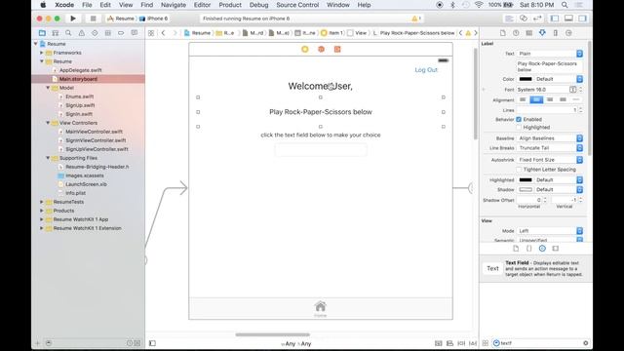This screenshot has width=624, height=351.
Task: Open the Text type dropdown
Action: pyautogui.click(x=550, y=54)
